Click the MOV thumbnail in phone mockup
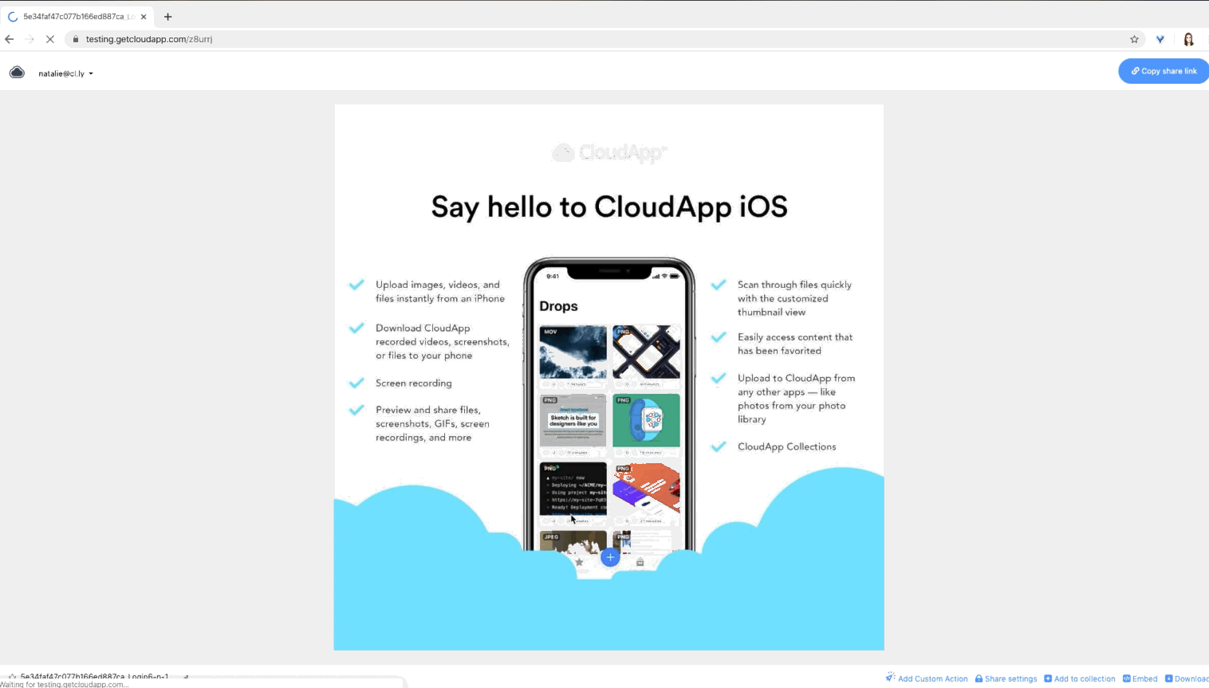Screen dimensions: 1209x688 tap(573, 352)
